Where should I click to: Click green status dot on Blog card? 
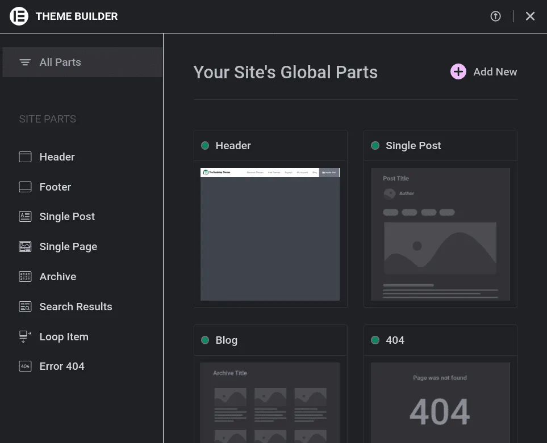[205, 340]
